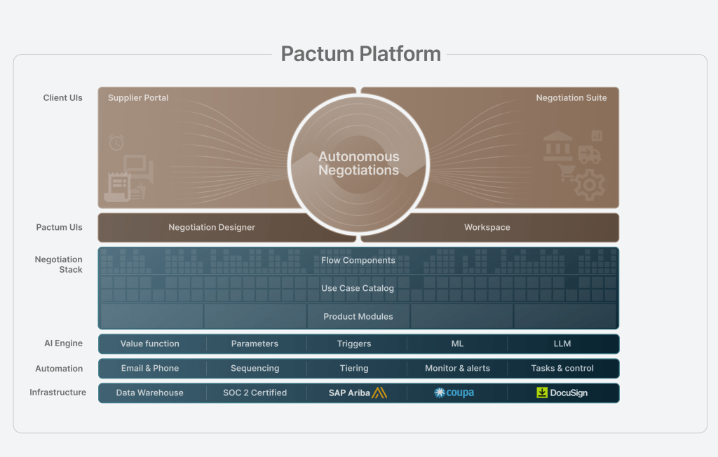Viewport: 718px width, 457px height.
Task: Select the SAP Ariba logo
Action: (358, 393)
